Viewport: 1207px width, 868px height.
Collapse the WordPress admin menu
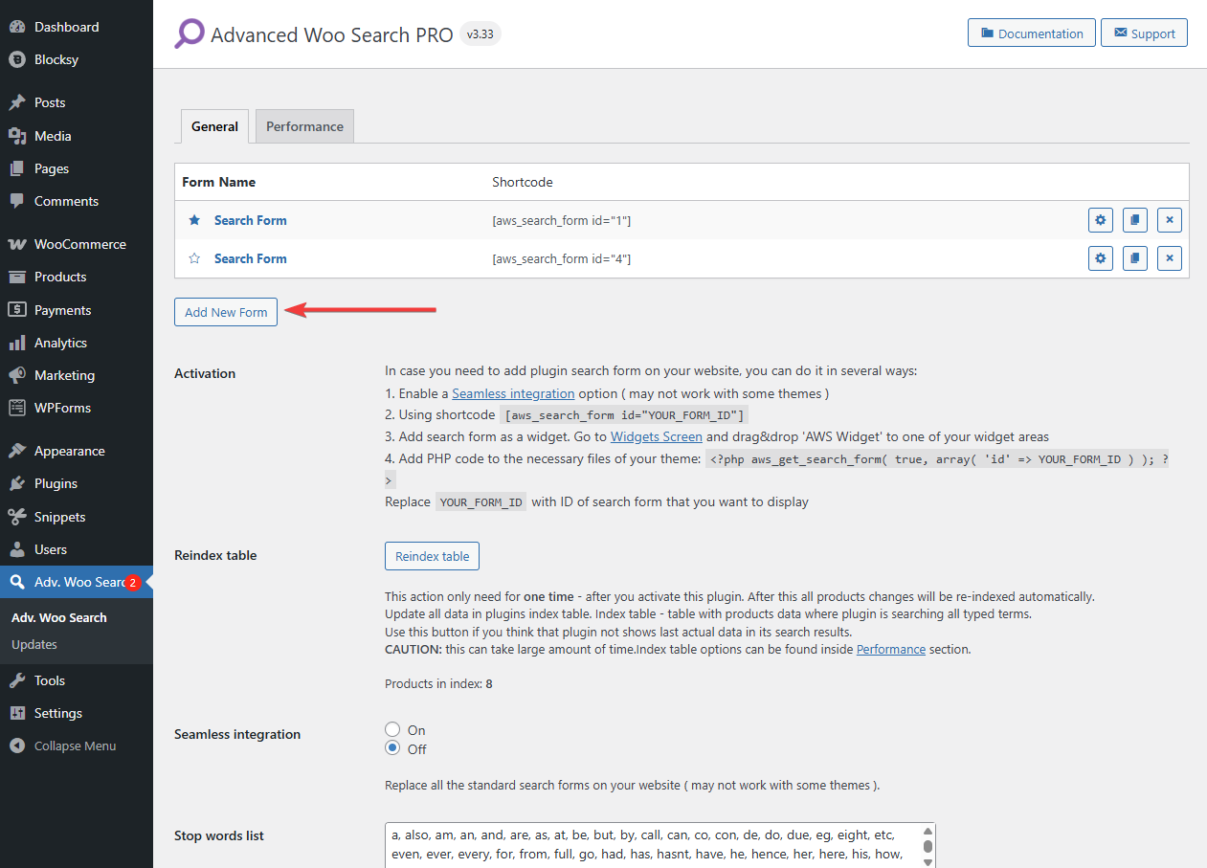pyautogui.click(x=75, y=746)
